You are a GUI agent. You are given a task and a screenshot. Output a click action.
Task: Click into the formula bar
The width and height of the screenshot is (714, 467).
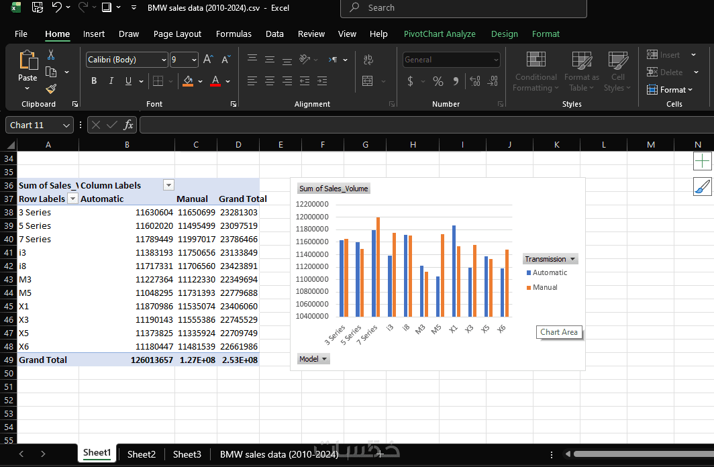(427, 125)
